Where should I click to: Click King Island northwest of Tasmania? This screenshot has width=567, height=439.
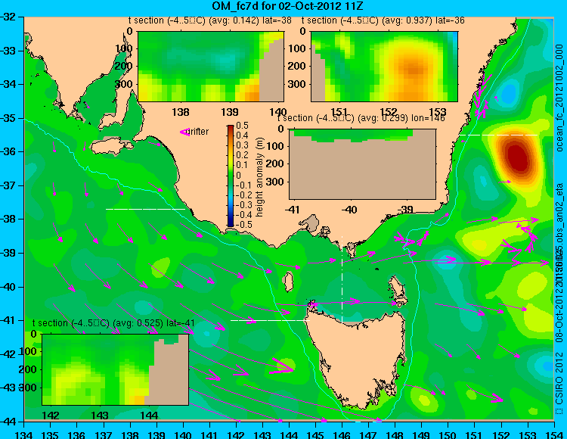pos(289,282)
